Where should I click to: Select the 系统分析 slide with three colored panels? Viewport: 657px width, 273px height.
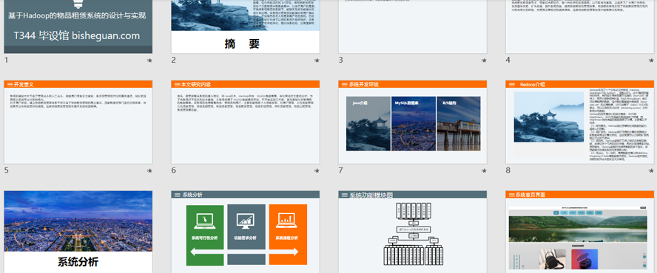pyautogui.click(x=245, y=232)
